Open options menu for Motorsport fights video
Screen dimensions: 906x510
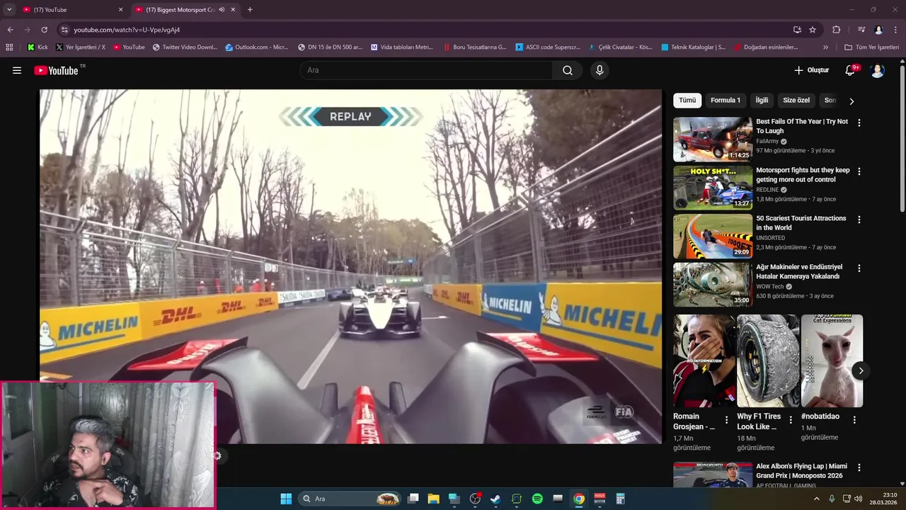point(859,171)
